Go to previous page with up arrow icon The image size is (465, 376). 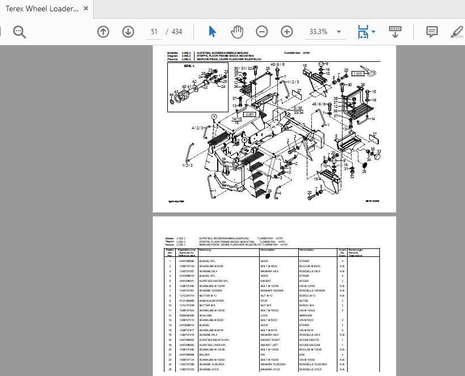(x=103, y=32)
